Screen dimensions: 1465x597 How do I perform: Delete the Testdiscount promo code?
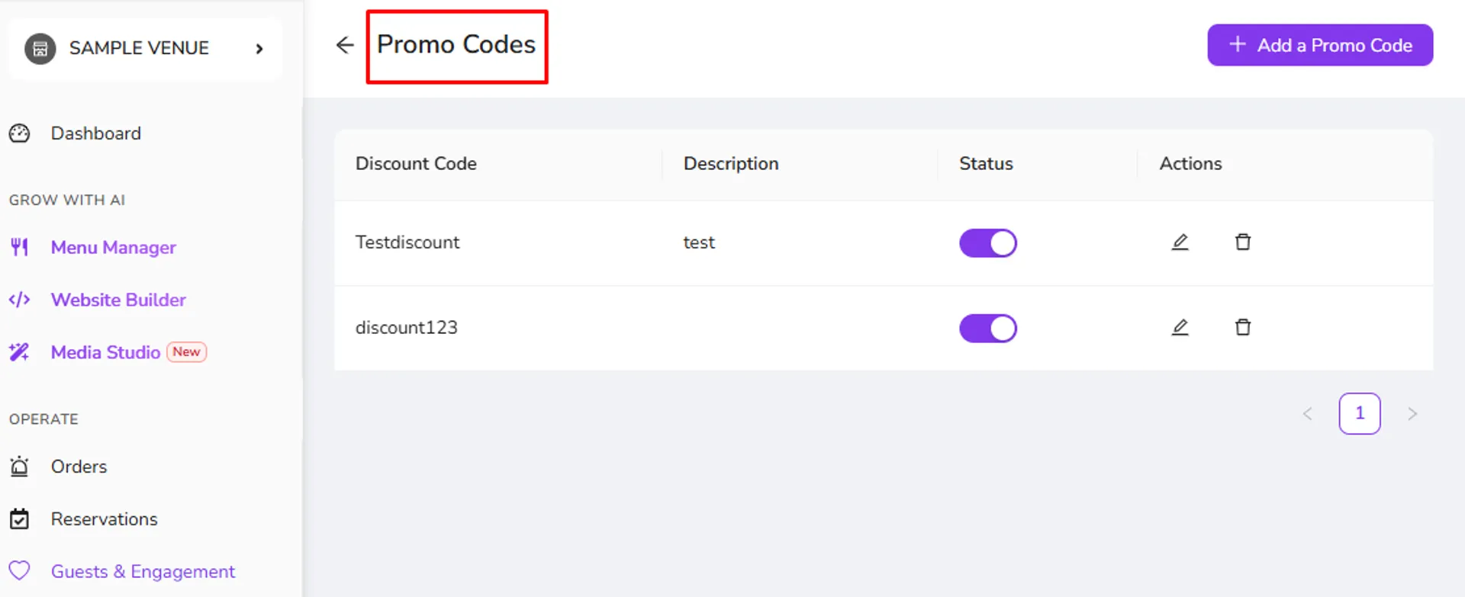click(x=1243, y=242)
